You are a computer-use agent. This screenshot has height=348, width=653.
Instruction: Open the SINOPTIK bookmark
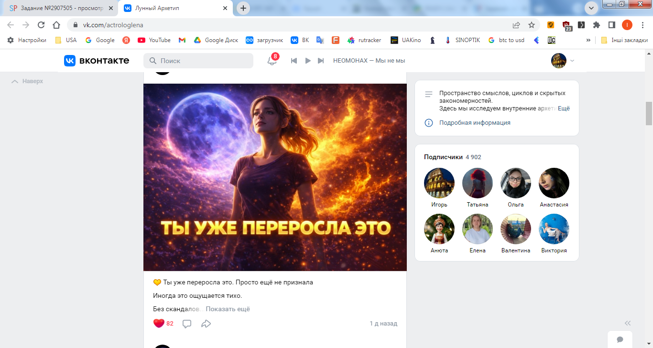tap(462, 40)
